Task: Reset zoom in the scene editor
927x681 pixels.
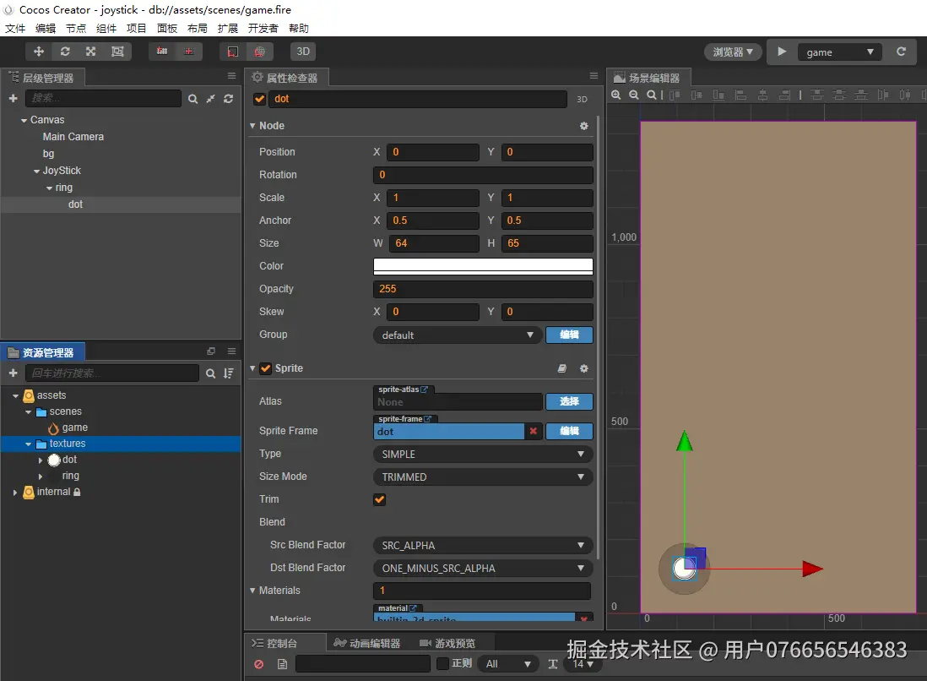Action: click(652, 95)
